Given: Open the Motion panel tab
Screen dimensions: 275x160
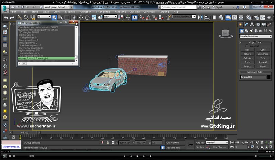Looking at the screenshot, I should click(x=258, y=25).
